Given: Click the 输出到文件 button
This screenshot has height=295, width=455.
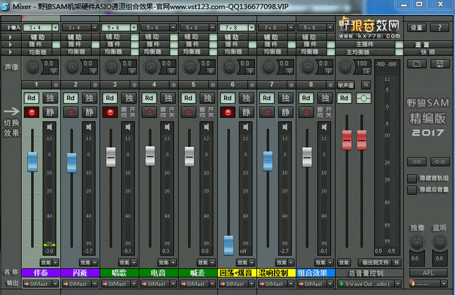Looking at the screenshot, I should click(x=375, y=263).
